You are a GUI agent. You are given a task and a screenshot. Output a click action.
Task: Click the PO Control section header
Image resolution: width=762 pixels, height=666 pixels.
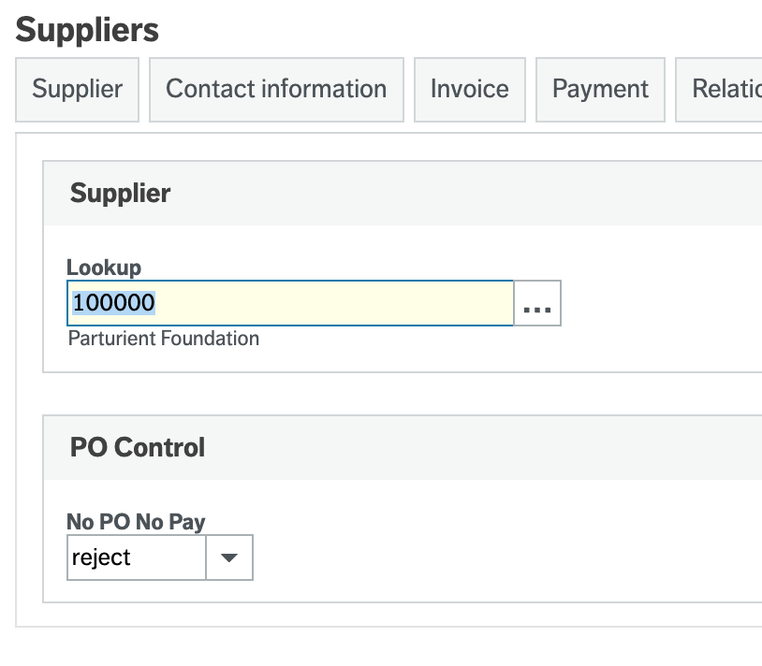pyautogui.click(x=138, y=447)
